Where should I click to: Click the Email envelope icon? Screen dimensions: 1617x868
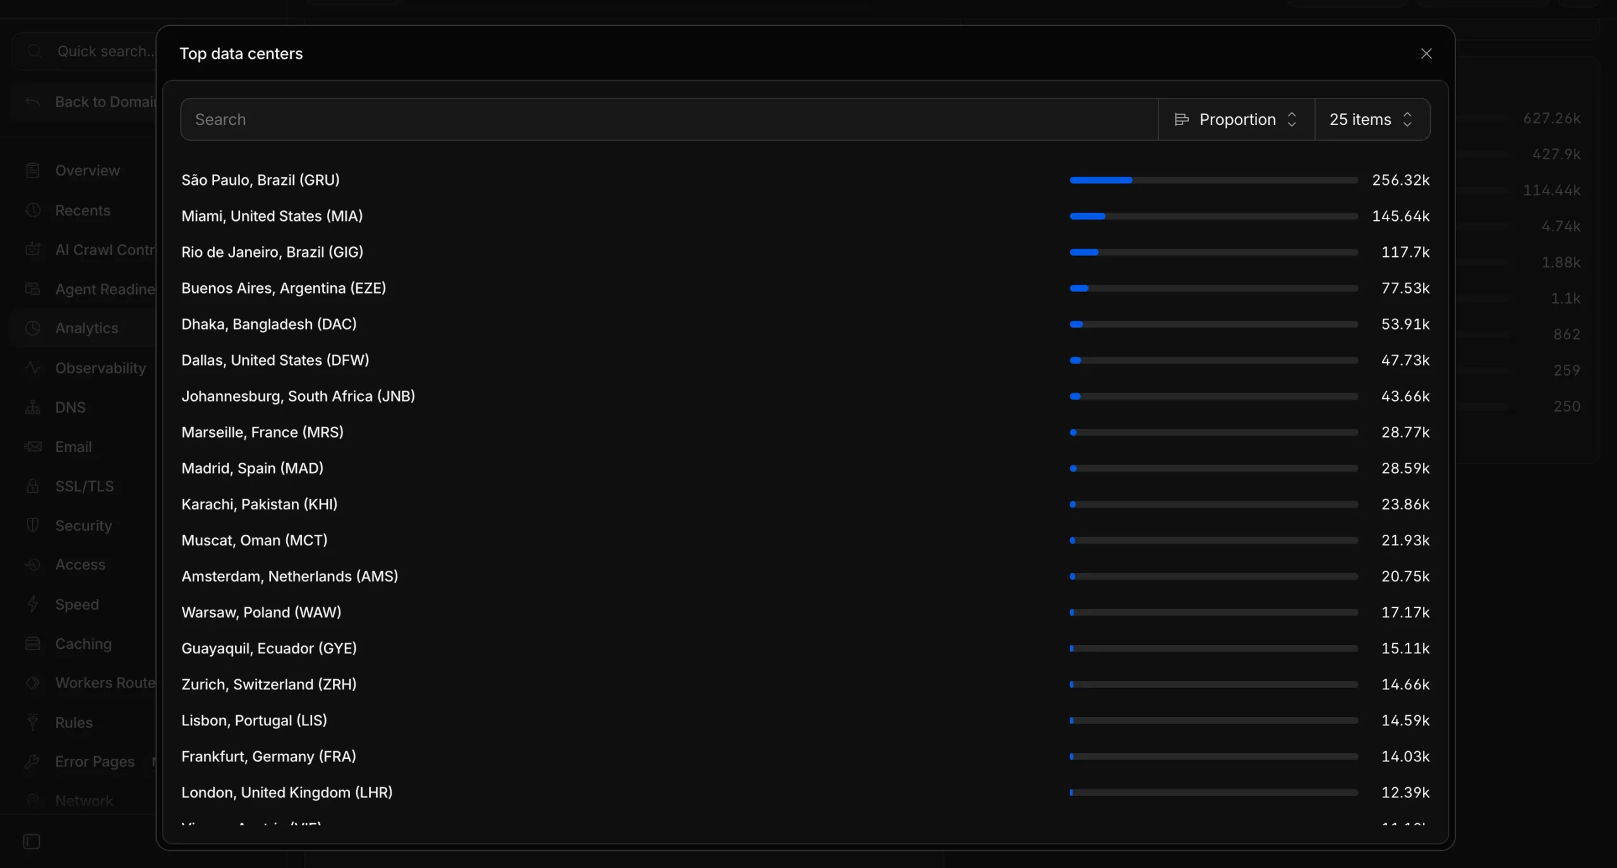pos(33,447)
